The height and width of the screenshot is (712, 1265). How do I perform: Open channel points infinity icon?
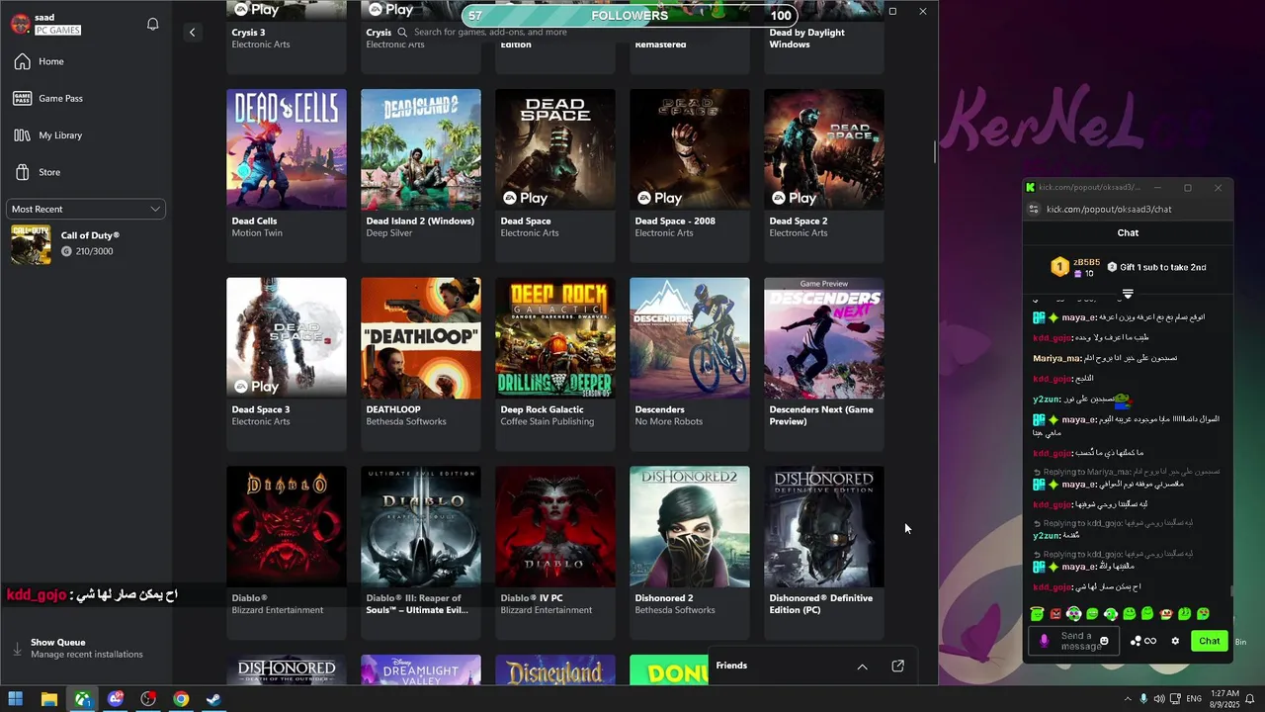1143,641
